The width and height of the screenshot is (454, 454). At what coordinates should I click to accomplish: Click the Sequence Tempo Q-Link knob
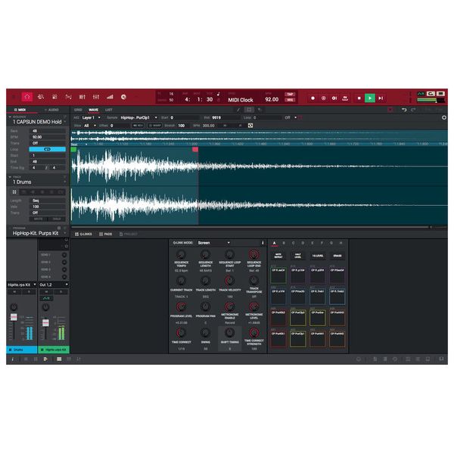[x=182, y=255]
